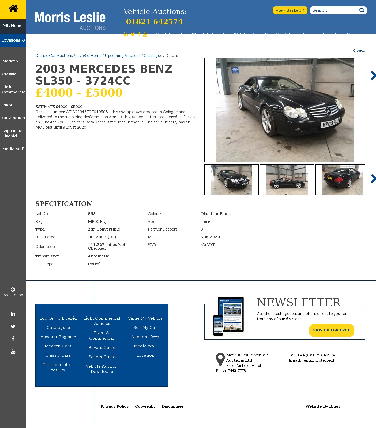Expand the Divisions dropdown

(13, 40)
